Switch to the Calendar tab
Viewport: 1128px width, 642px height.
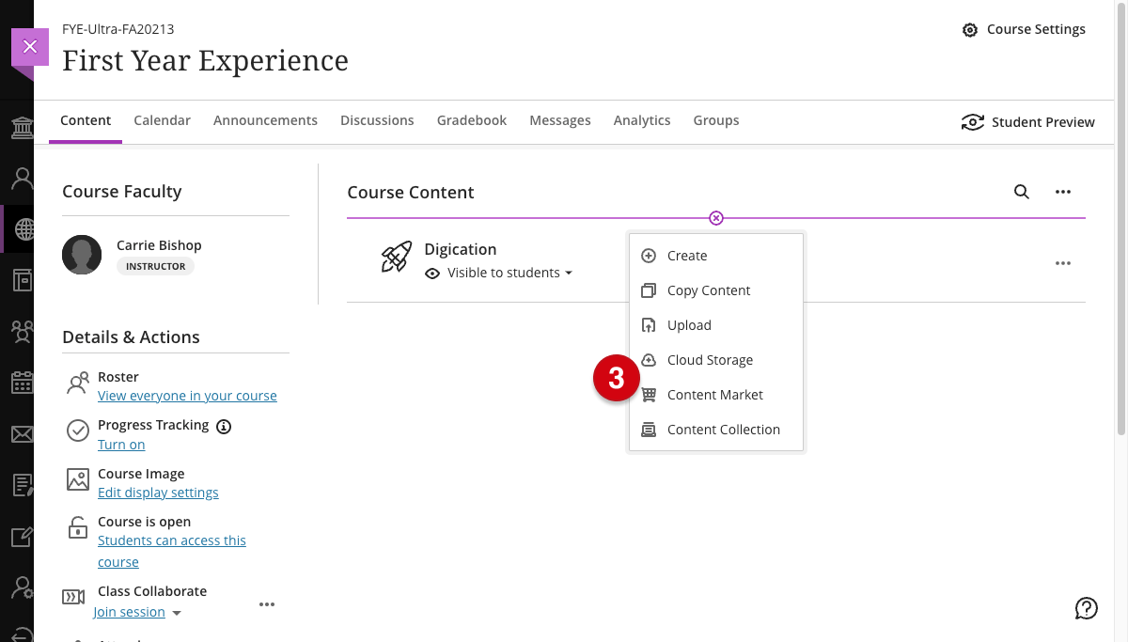point(162,120)
